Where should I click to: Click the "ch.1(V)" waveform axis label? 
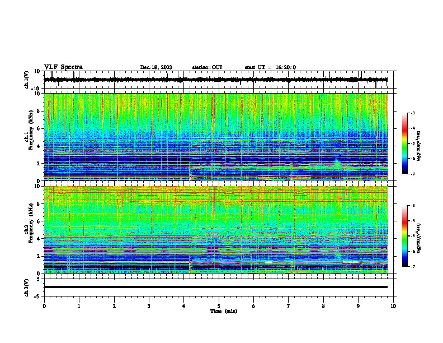[26, 80]
